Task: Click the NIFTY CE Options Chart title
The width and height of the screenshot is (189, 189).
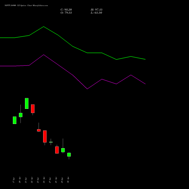Action: (x=26, y=6)
